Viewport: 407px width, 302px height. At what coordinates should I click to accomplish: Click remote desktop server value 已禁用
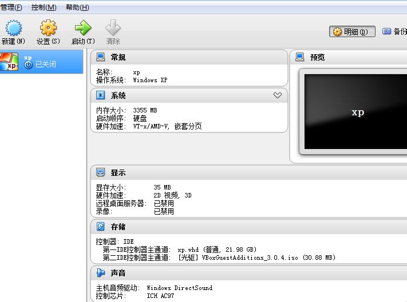(164, 203)
